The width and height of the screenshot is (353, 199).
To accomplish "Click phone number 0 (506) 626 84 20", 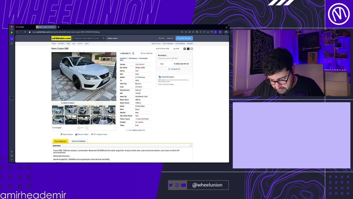I will 181,64.
